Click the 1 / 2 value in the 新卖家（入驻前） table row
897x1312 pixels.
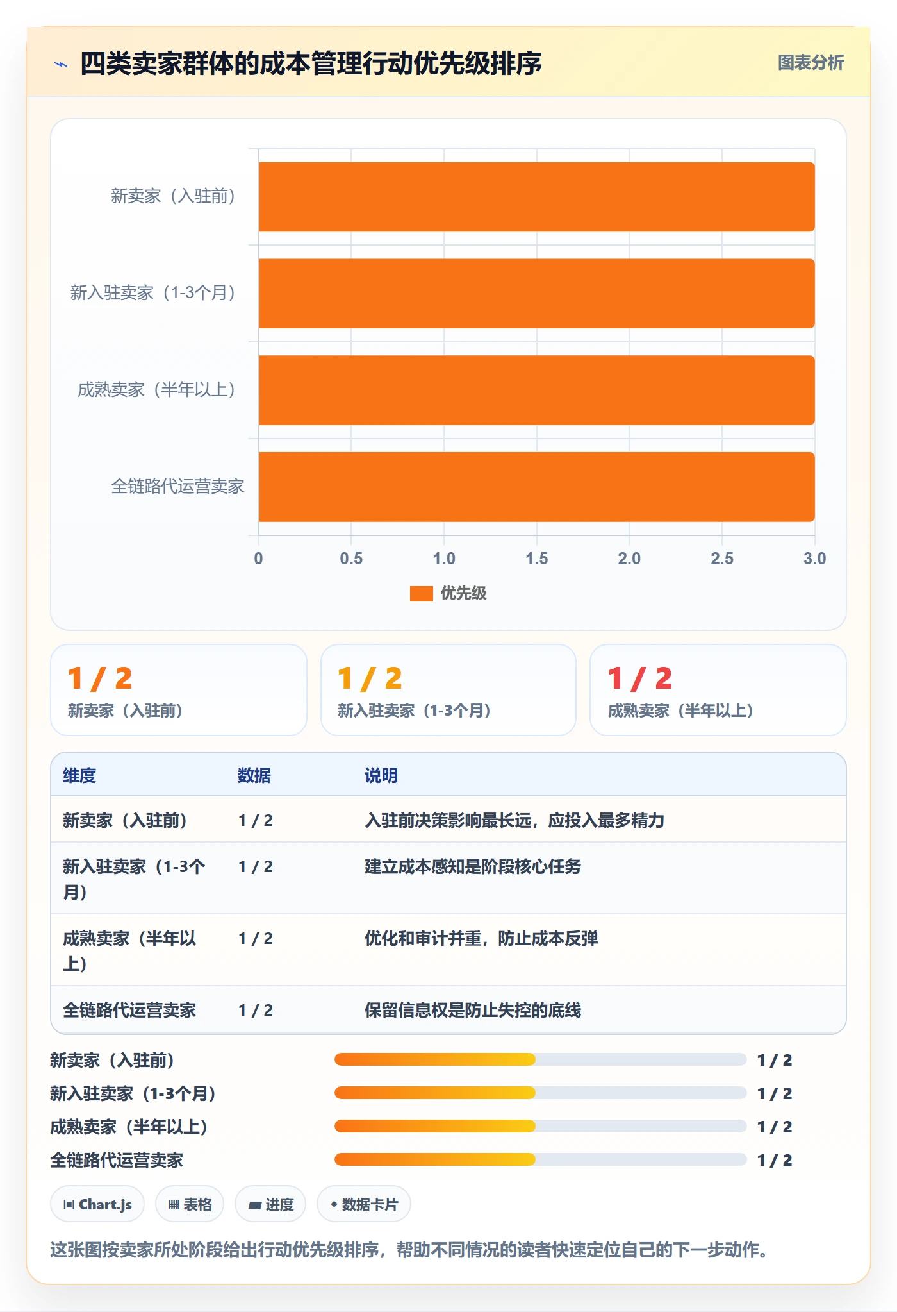point(256,820)
